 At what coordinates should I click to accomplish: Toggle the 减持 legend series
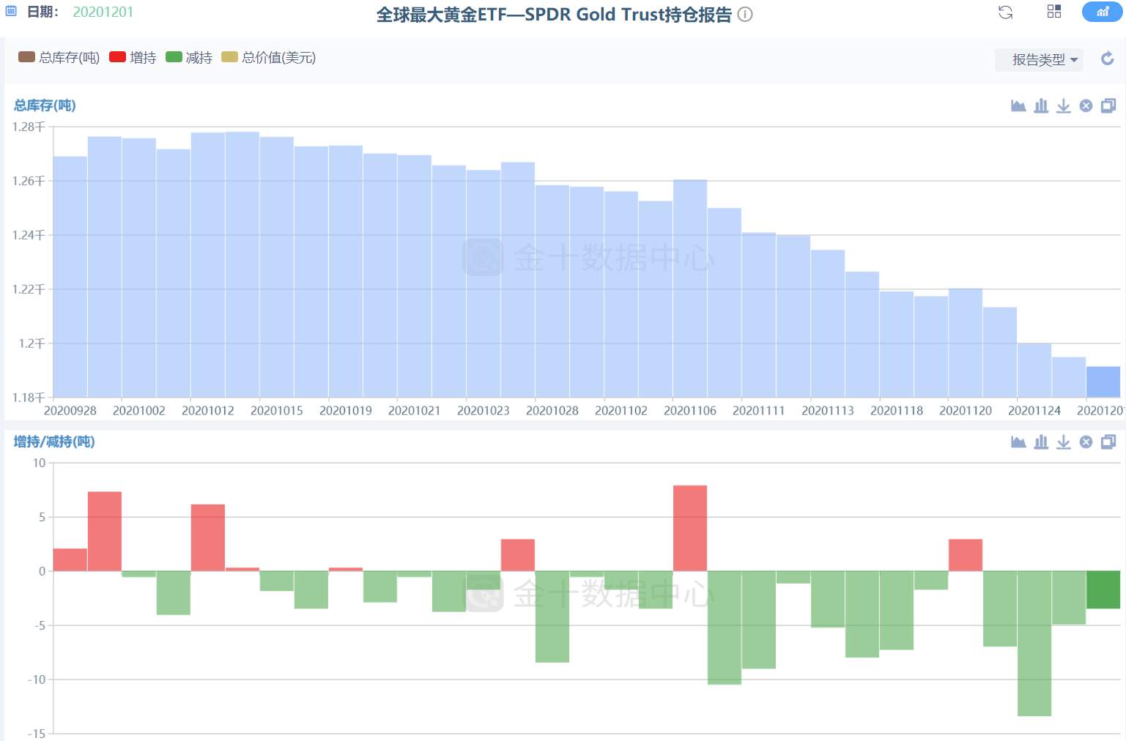(189, 57)
